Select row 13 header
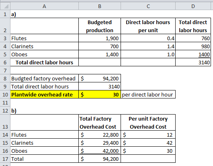This screenshot has width=213, height=166. pos(5,123)
